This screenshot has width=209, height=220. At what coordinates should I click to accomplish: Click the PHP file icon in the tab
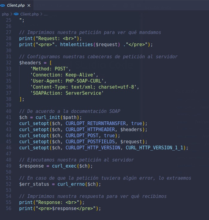(3, 6)
